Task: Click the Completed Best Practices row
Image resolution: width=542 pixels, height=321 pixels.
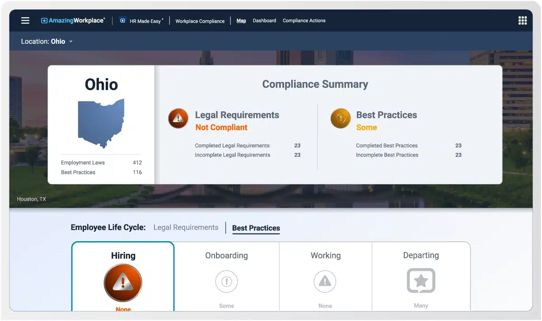Action: pyautogui.click(x=409, y=146)
